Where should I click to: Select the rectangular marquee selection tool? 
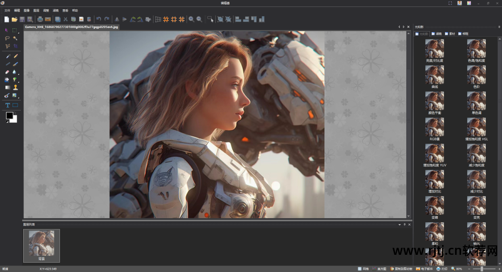[x=15, y=30]
